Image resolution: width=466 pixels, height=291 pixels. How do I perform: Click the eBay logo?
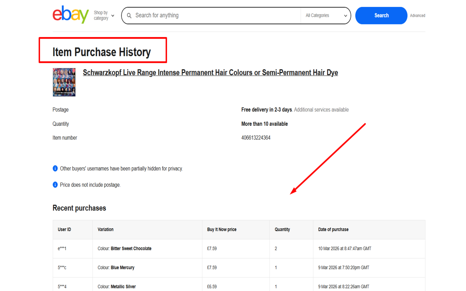tap(71, 15)
